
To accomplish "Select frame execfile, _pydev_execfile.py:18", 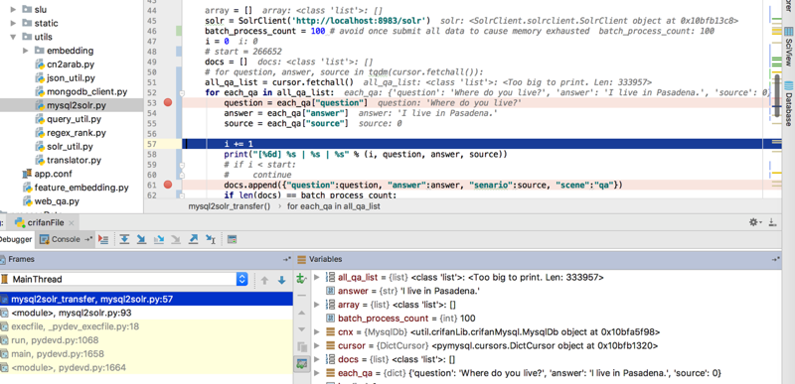I will (x=146, y=326).
